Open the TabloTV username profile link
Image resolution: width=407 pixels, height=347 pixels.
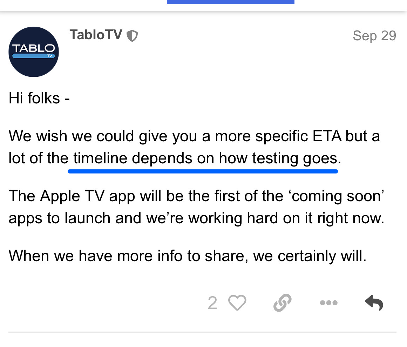click(x=96, y=35)
